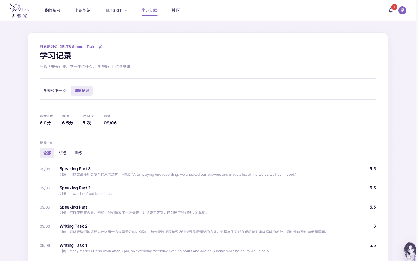Viewport: 418px width, 261px height.
Task: Select the 学习记录 navigation item
Action: pos(150,10)
